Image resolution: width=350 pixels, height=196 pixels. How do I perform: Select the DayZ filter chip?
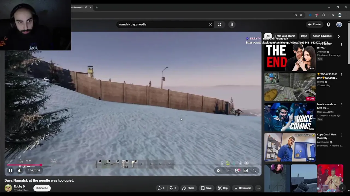(304, 36)
